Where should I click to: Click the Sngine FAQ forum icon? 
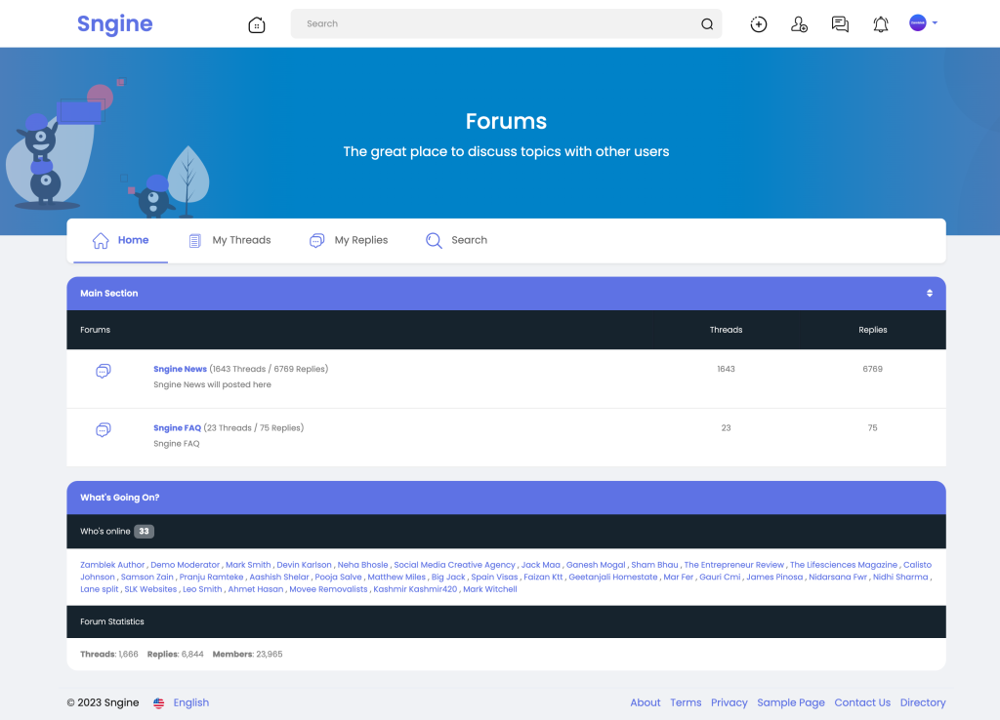pos(104,430)
